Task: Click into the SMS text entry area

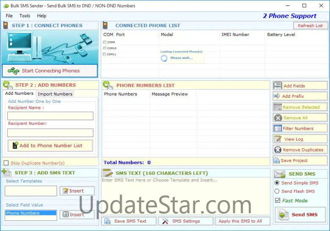Action: click(186, 197)
